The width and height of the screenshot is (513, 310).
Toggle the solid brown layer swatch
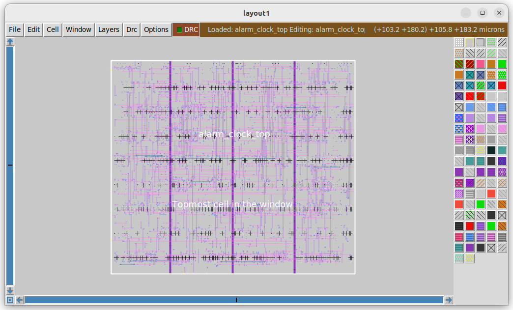[x=492, y=64]
